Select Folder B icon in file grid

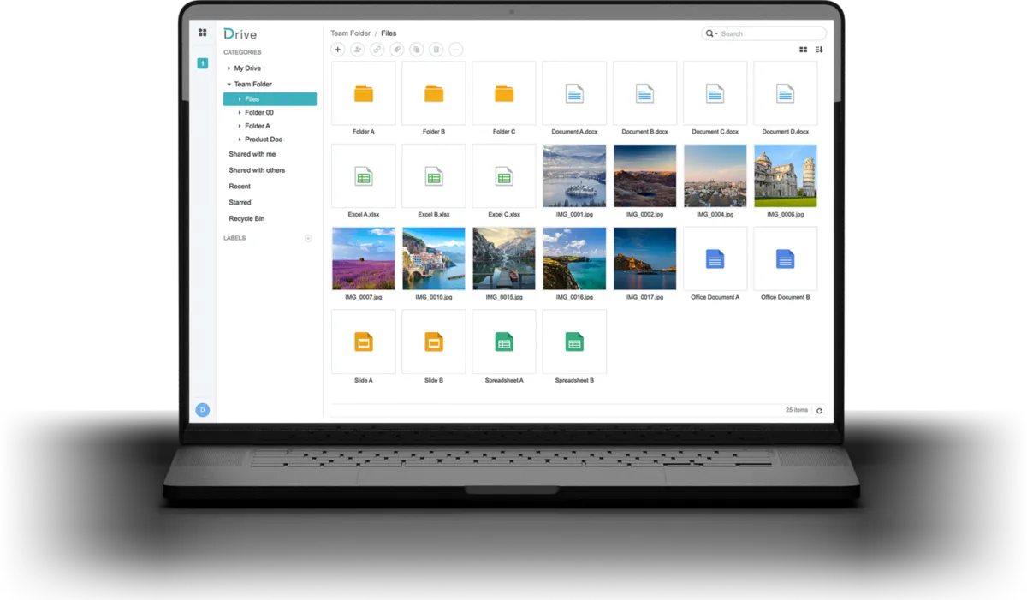(434, 93)
